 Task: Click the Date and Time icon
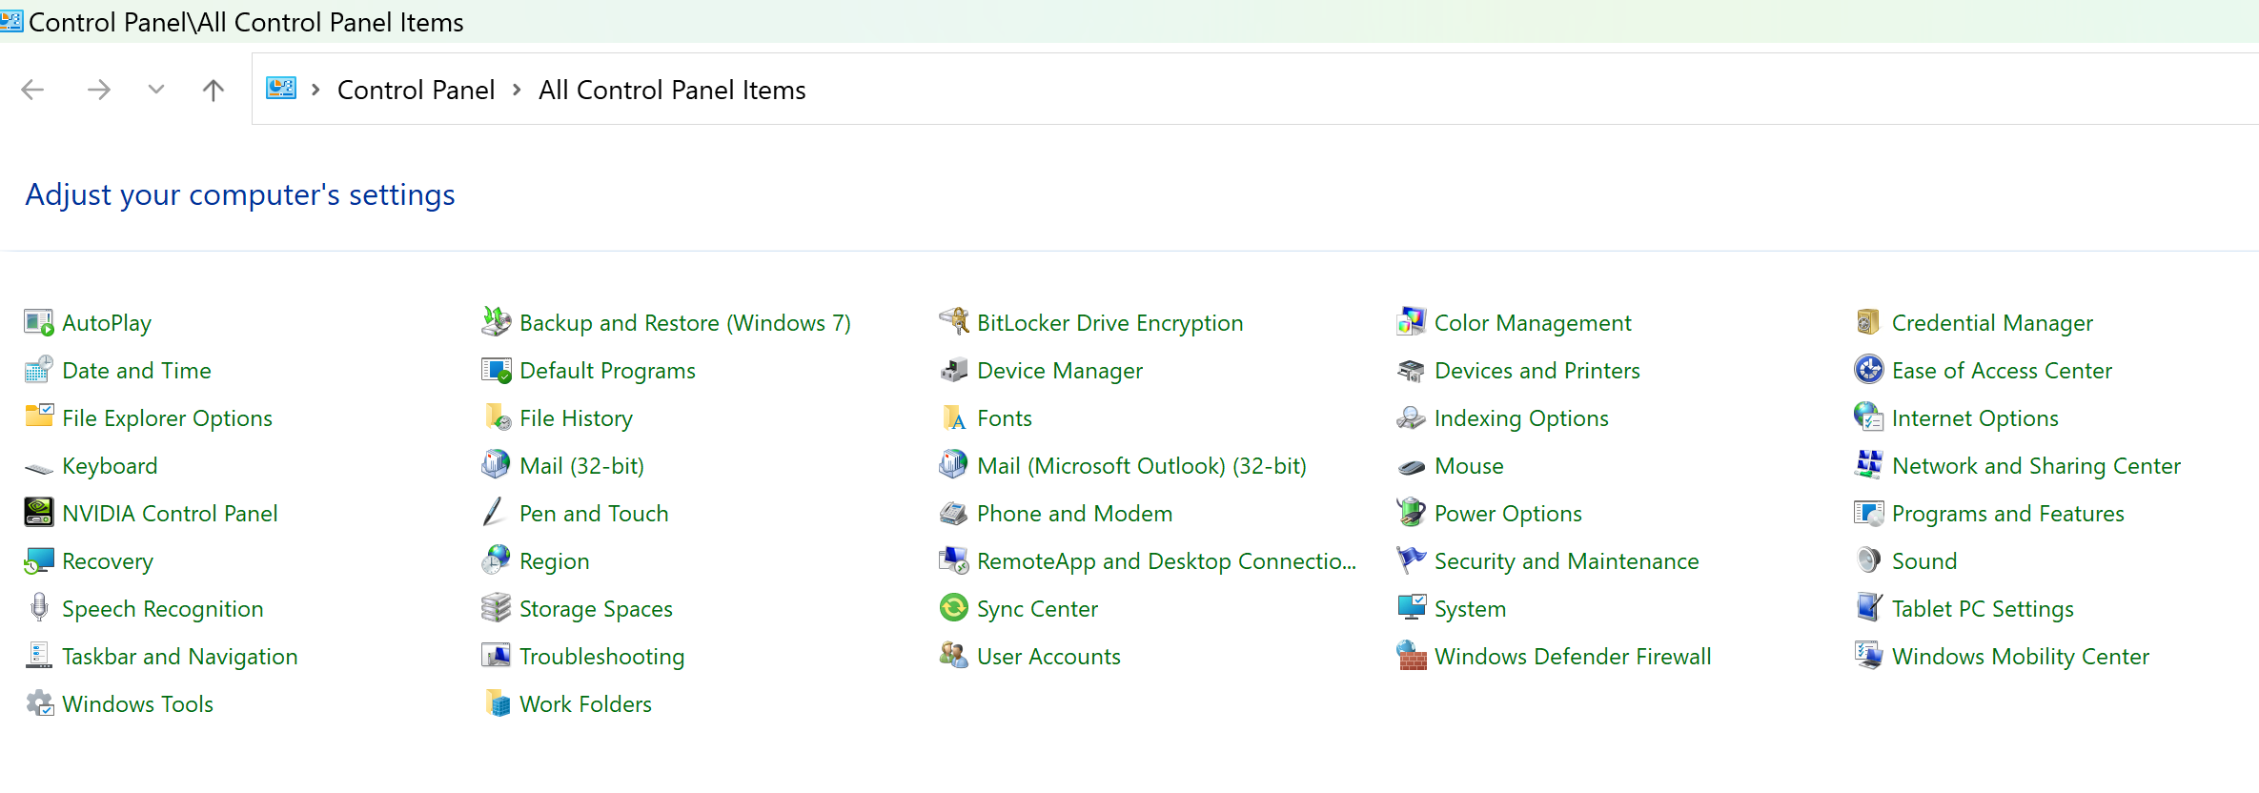(39, 371)
